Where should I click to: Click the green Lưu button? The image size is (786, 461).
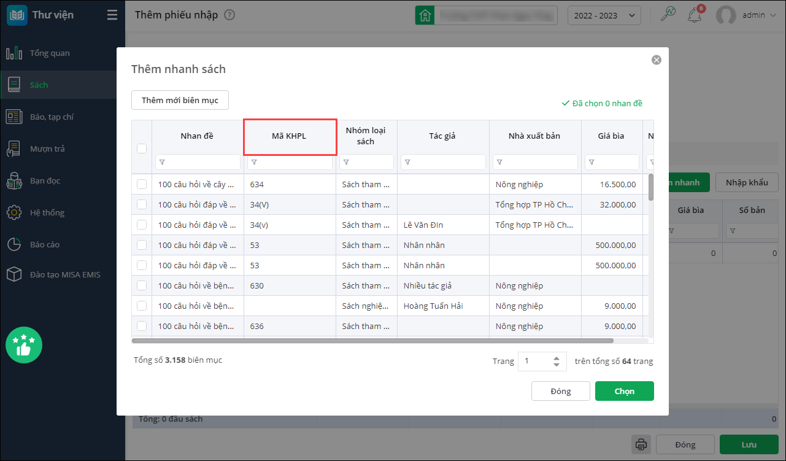[749, 445]
